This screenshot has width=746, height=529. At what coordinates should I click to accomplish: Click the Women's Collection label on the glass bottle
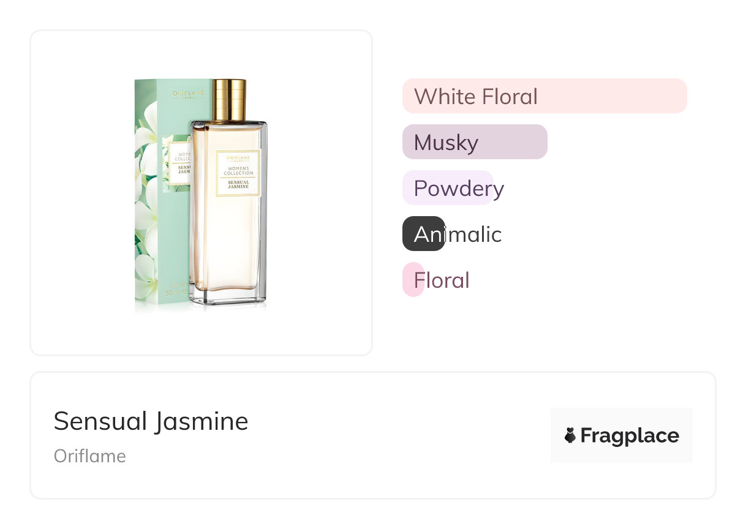point(238,173)
